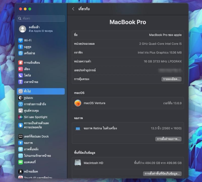Open the Network globe icon

pos(21,53)
